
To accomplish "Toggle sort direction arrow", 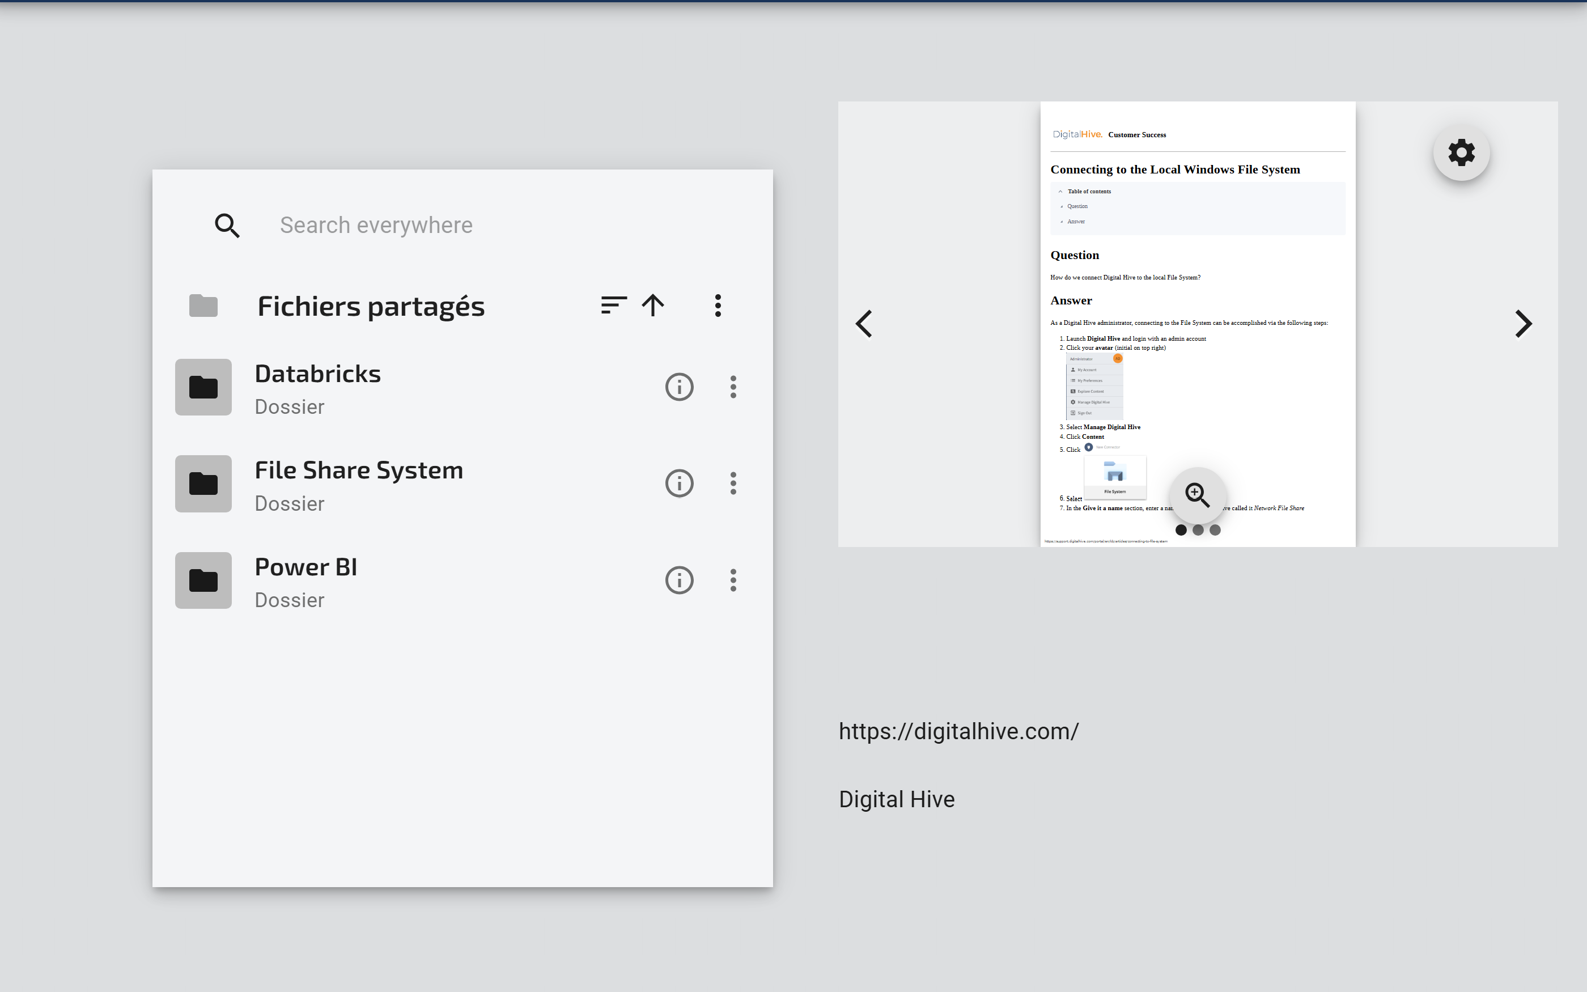I will pyautogui.click(x=652, y=305).
